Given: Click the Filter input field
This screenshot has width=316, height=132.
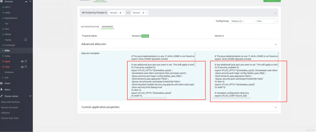Looking at the screenshot, I should tap(264, 21).
